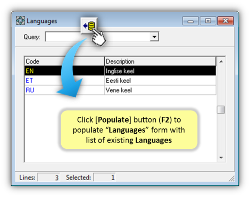
Task: Click the vertical scrollbar thumb
Action: coord(221,110)
